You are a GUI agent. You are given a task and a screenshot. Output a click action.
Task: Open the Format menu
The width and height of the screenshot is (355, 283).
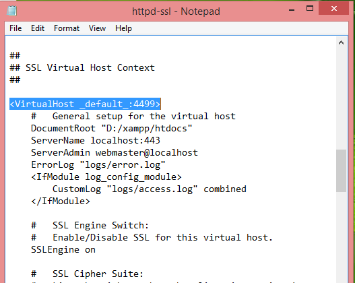click(x=67, y=28)
